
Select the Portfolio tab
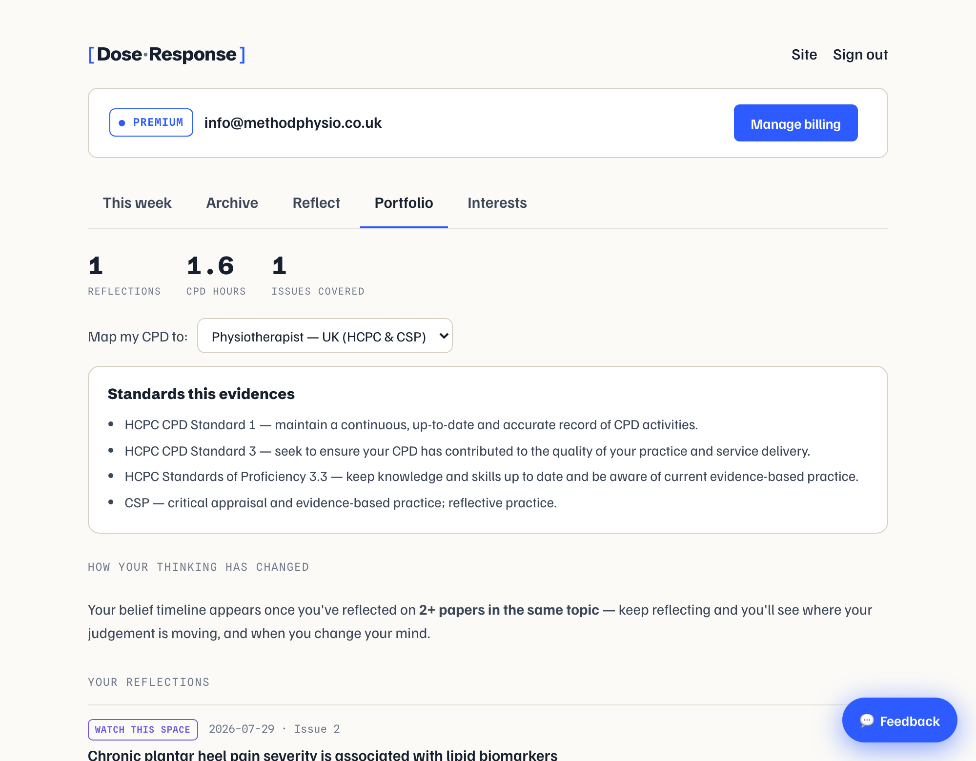coord(404,203)
